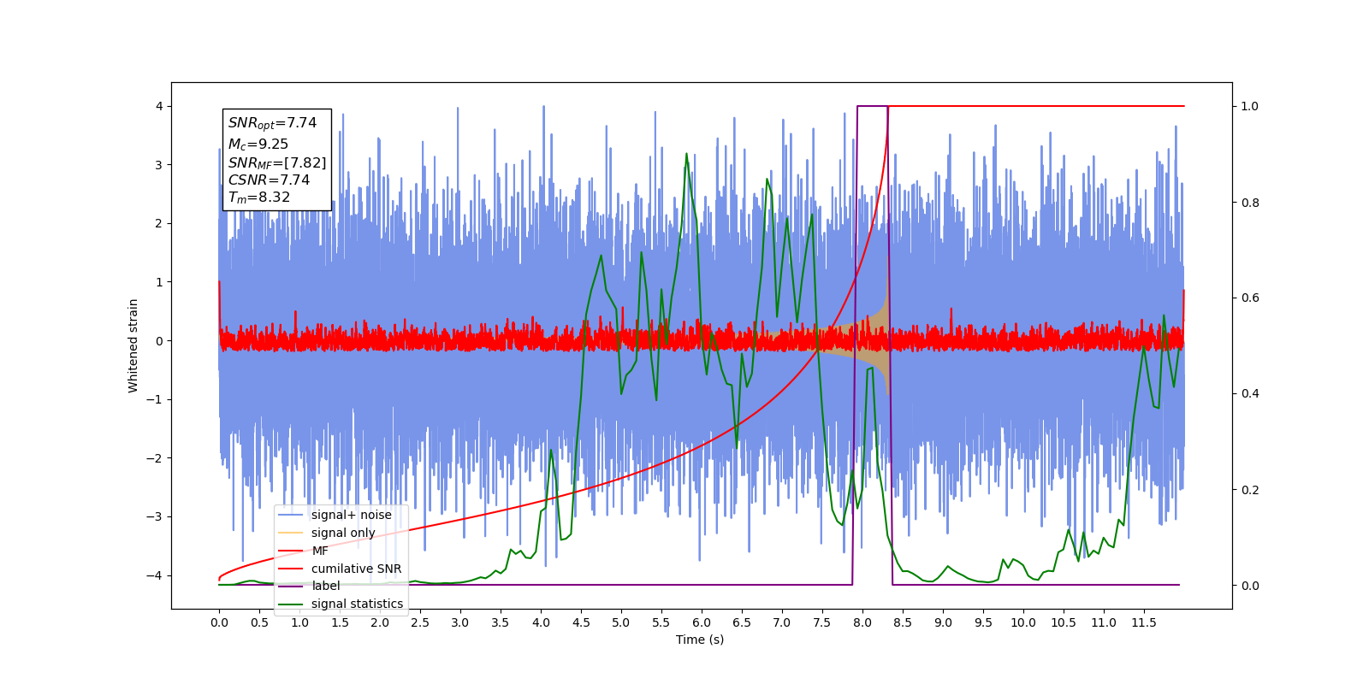Select the SNRMF=[7.82] annotation text
1369x684 pixels.
[277, 162]
